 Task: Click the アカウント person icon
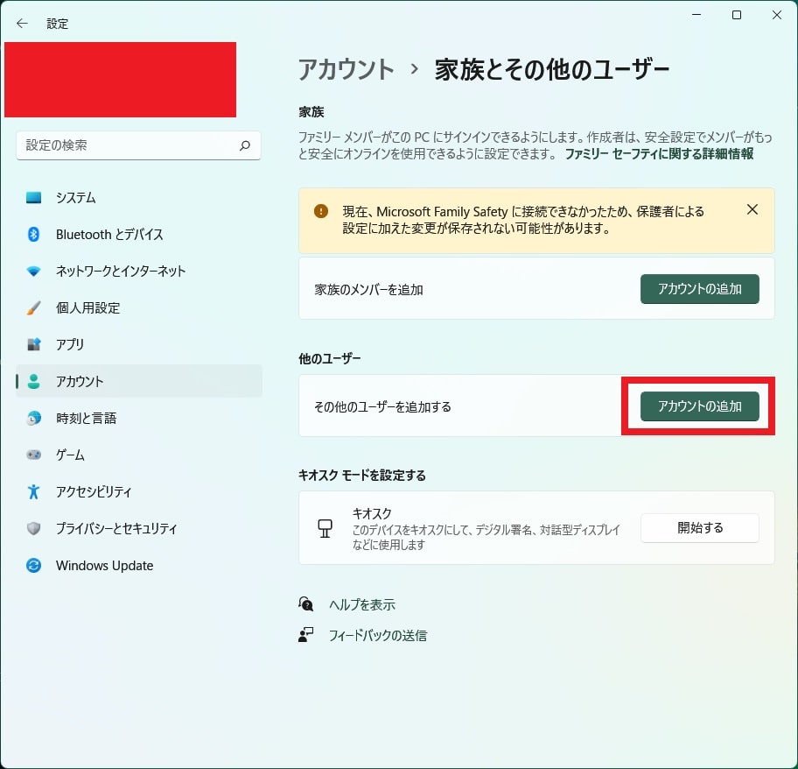[33, 382]
